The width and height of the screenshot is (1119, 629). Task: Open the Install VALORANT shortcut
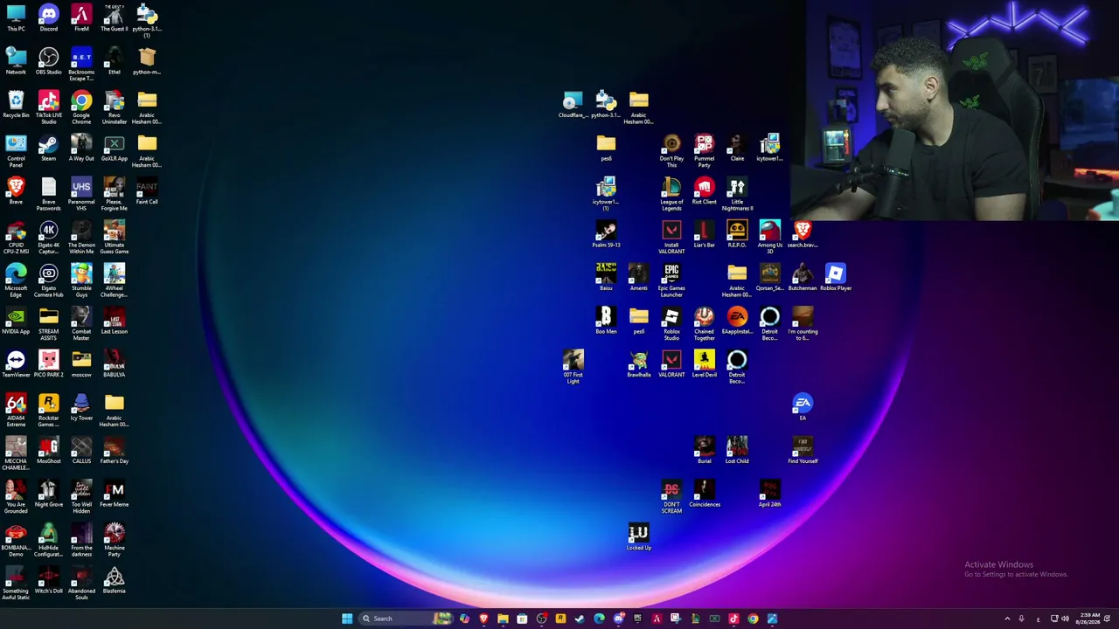(x=671, y=238)
